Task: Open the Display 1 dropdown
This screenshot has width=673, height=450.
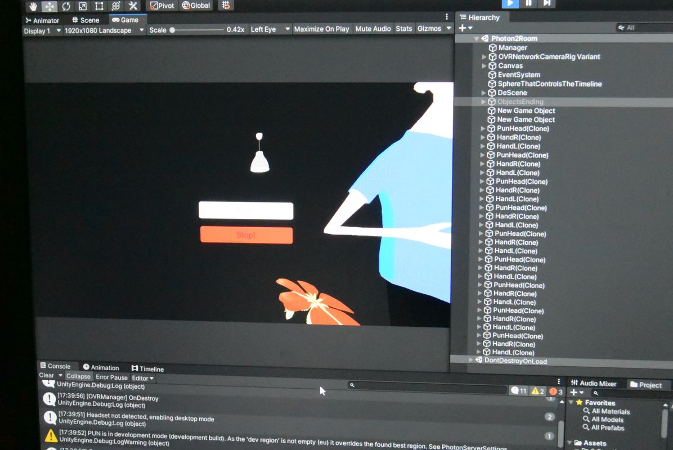Action: 42,31
